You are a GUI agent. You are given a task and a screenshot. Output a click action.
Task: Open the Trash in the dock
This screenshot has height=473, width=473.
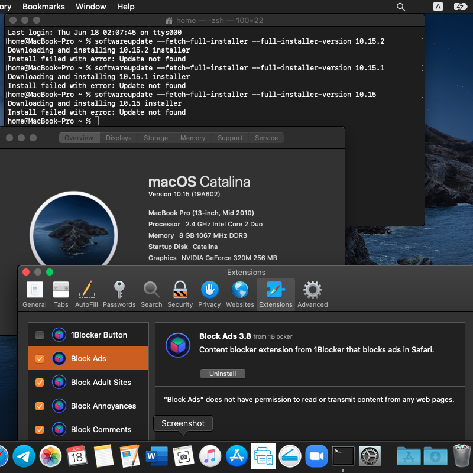coord(462,456)
